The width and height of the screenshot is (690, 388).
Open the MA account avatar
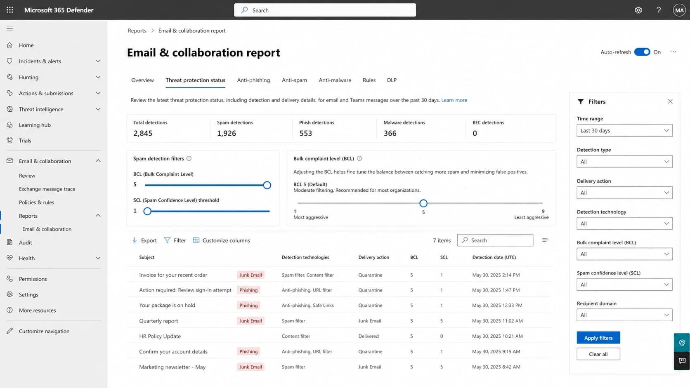pos(679,10)
